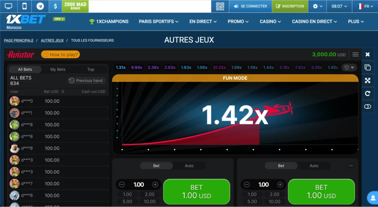The image size is (378, 207).
Task: Click the avatar of user d***7
Action: click(x=14, y=183)
